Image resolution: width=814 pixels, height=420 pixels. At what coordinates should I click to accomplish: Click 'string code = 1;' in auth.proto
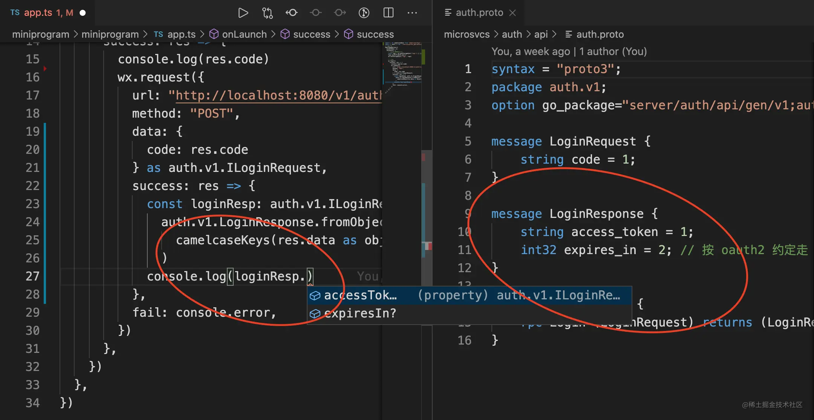point(578,159)
